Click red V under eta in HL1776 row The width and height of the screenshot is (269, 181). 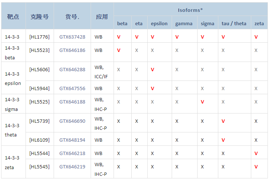pos(137,37)
